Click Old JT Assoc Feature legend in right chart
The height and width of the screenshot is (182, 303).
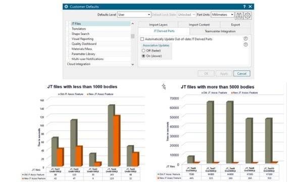pos(214,93)
